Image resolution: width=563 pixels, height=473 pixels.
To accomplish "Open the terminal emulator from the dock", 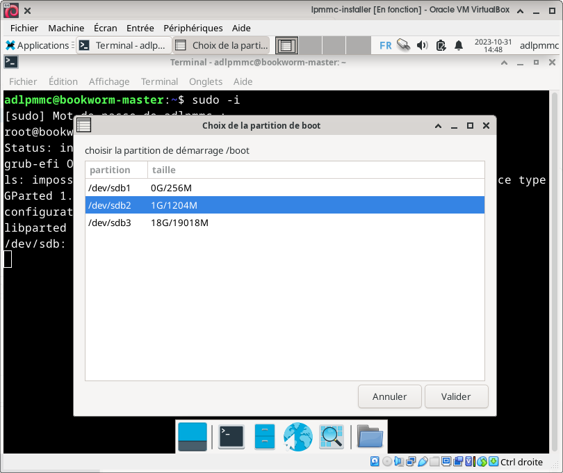I will pos(231,436).
